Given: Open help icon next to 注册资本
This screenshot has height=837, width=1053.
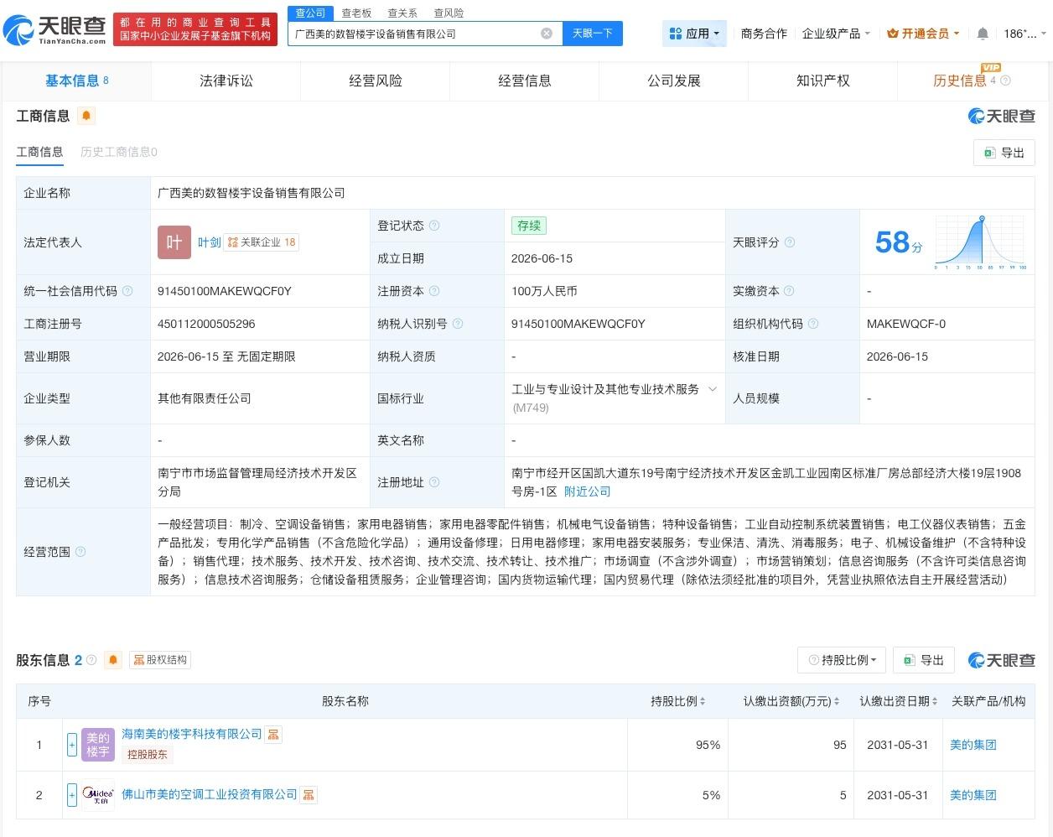Looking at the screenshot, I should click(434, 291).
